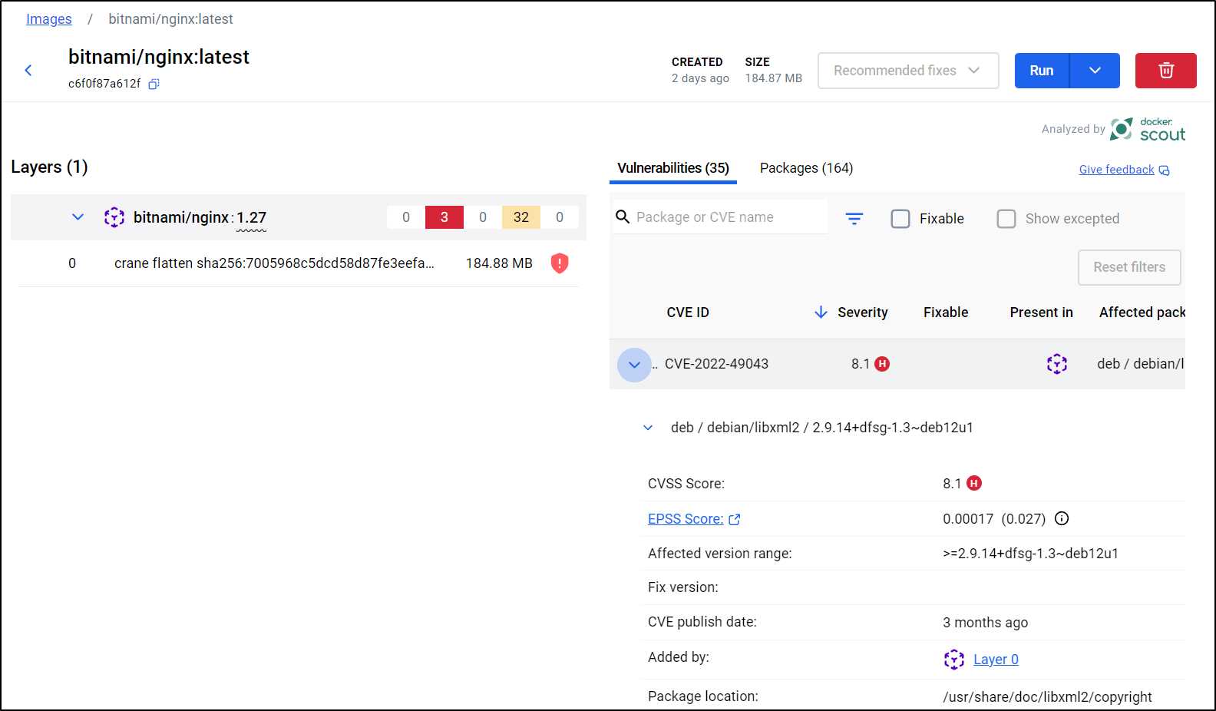Click the external link icon beside EPSS Score

tap(735, 520)
